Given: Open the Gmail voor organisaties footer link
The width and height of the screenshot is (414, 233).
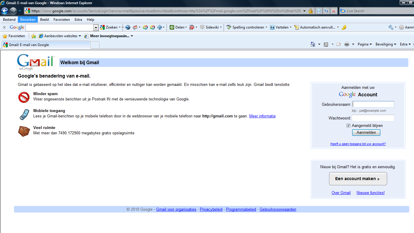Looking at the screenshot, I should coord(176,209).
